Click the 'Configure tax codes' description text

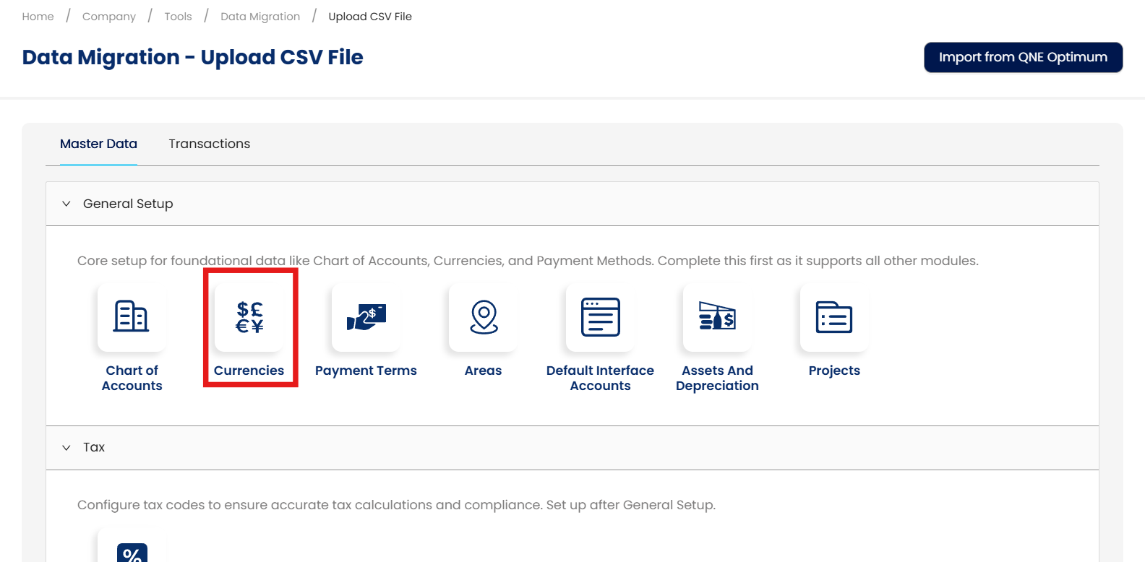(396, 505)
